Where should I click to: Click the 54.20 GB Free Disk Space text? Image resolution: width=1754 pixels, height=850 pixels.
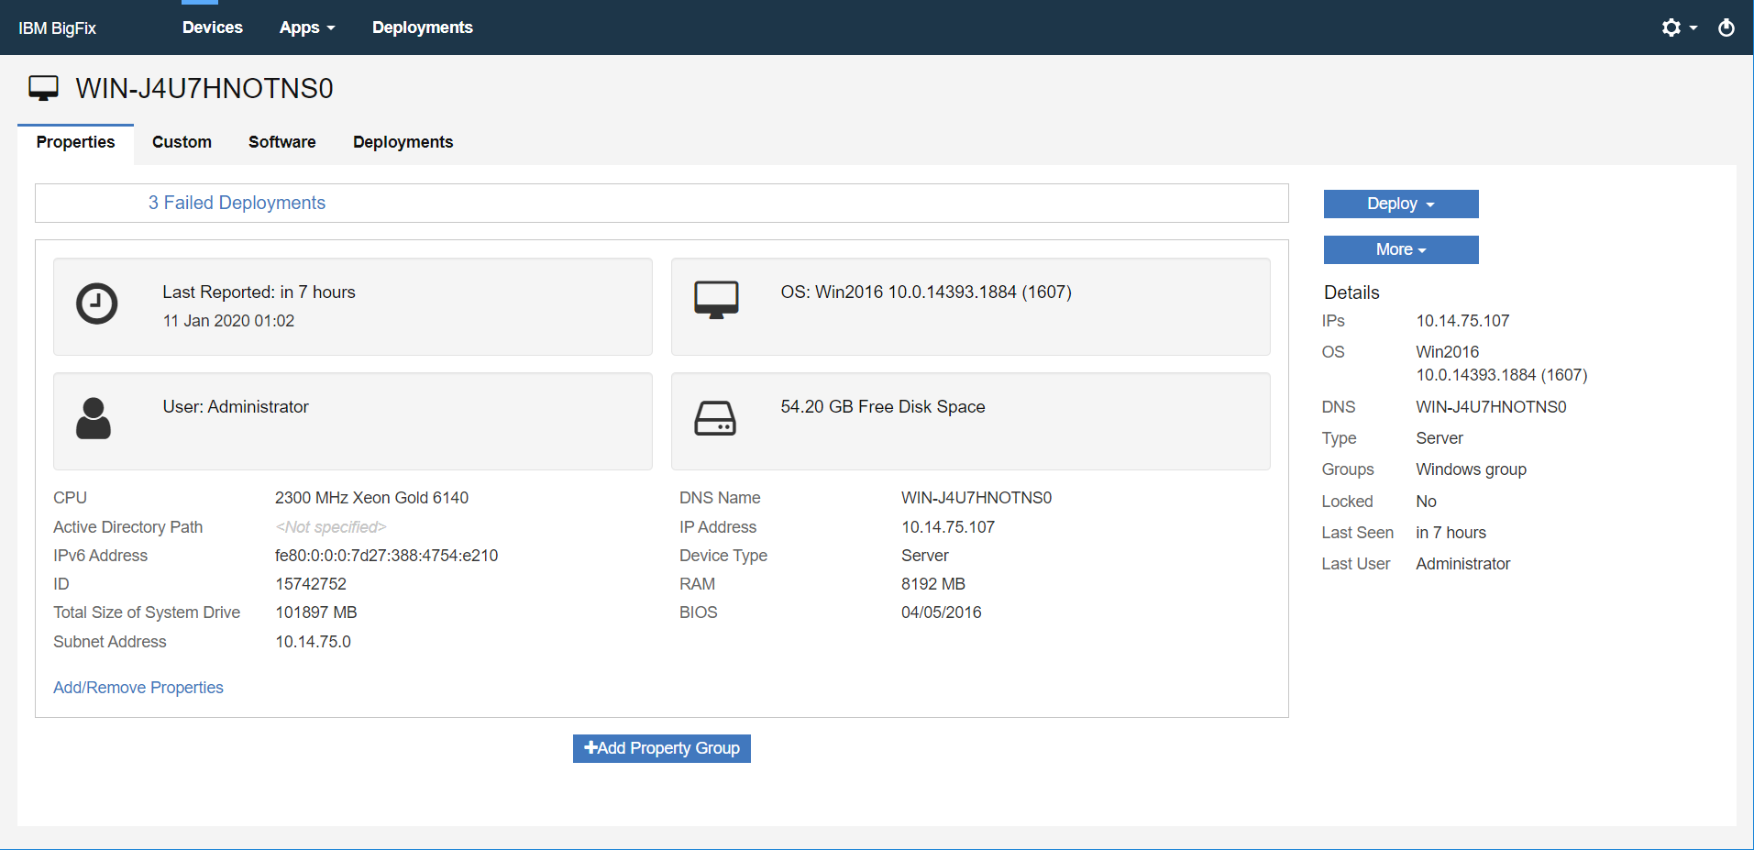click(x=883, y=406)
